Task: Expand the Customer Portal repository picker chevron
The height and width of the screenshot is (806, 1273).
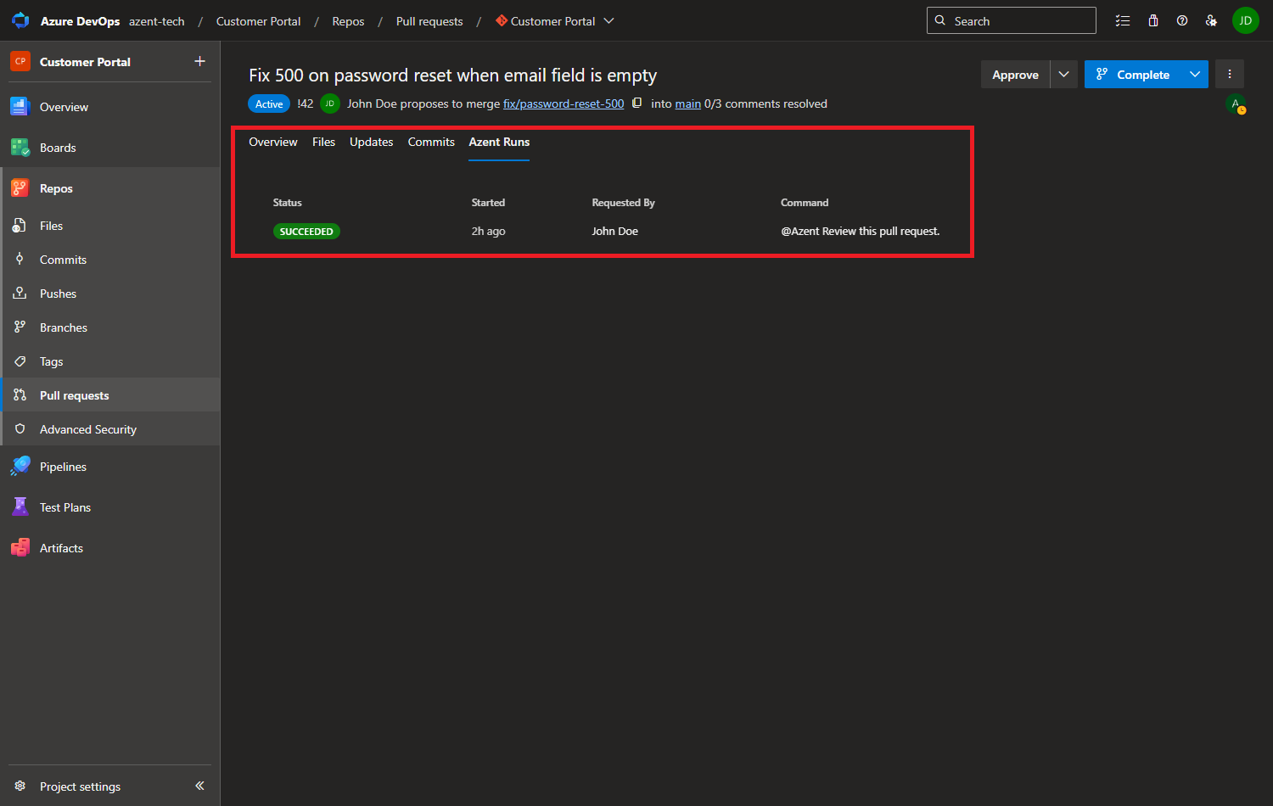Action: tap(608, 20)
